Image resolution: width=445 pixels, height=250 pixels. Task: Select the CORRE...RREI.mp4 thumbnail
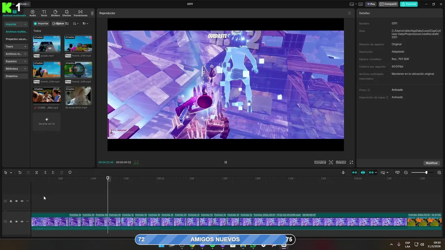[47, 96]
